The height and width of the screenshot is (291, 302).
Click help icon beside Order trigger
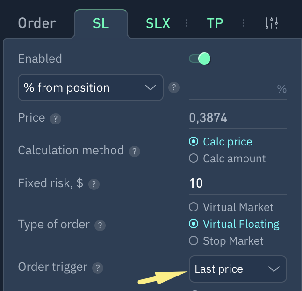point(98,268)
